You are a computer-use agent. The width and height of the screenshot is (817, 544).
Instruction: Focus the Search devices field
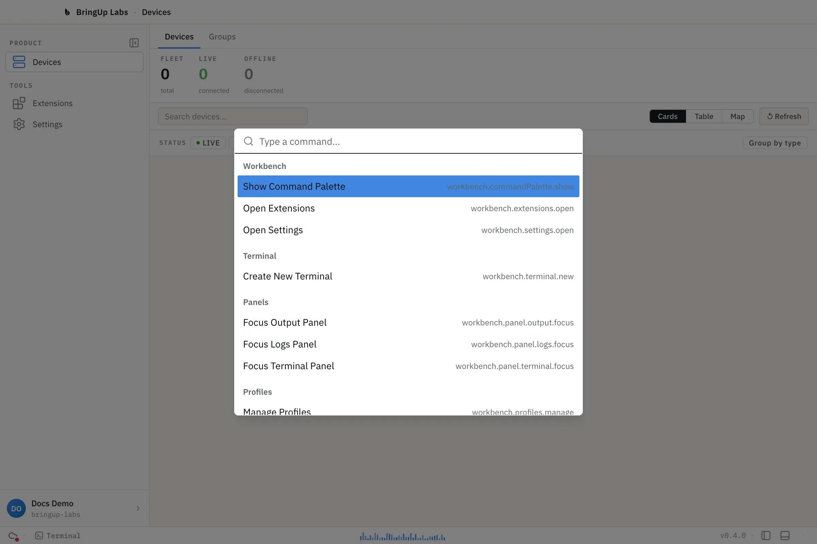click(233, 117)
